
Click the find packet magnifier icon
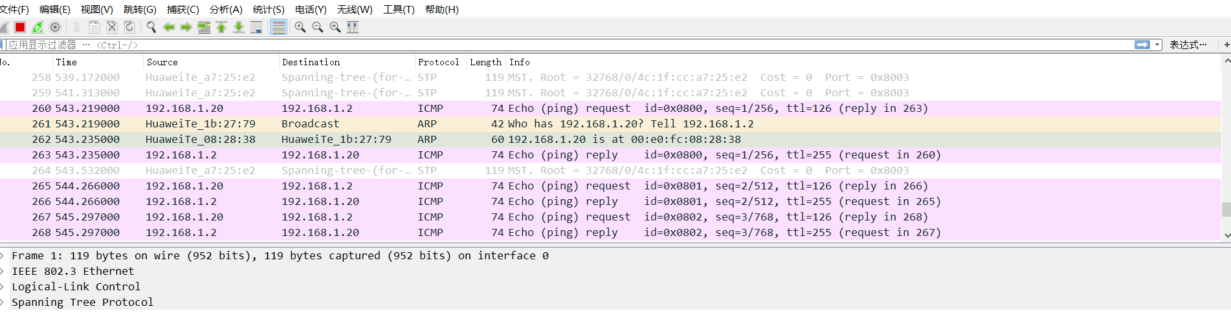pyautogui.click(x=151, y=27)
